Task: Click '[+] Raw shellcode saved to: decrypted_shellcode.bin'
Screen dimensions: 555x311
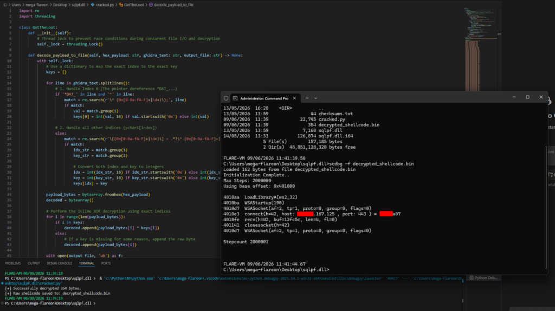Action: click(57, 293)
